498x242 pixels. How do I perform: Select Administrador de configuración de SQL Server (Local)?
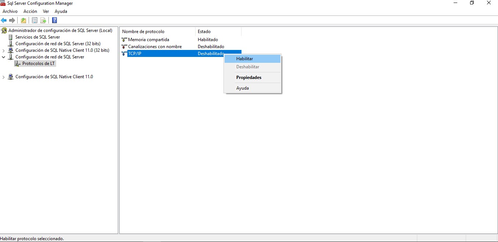tap(60, 30)
